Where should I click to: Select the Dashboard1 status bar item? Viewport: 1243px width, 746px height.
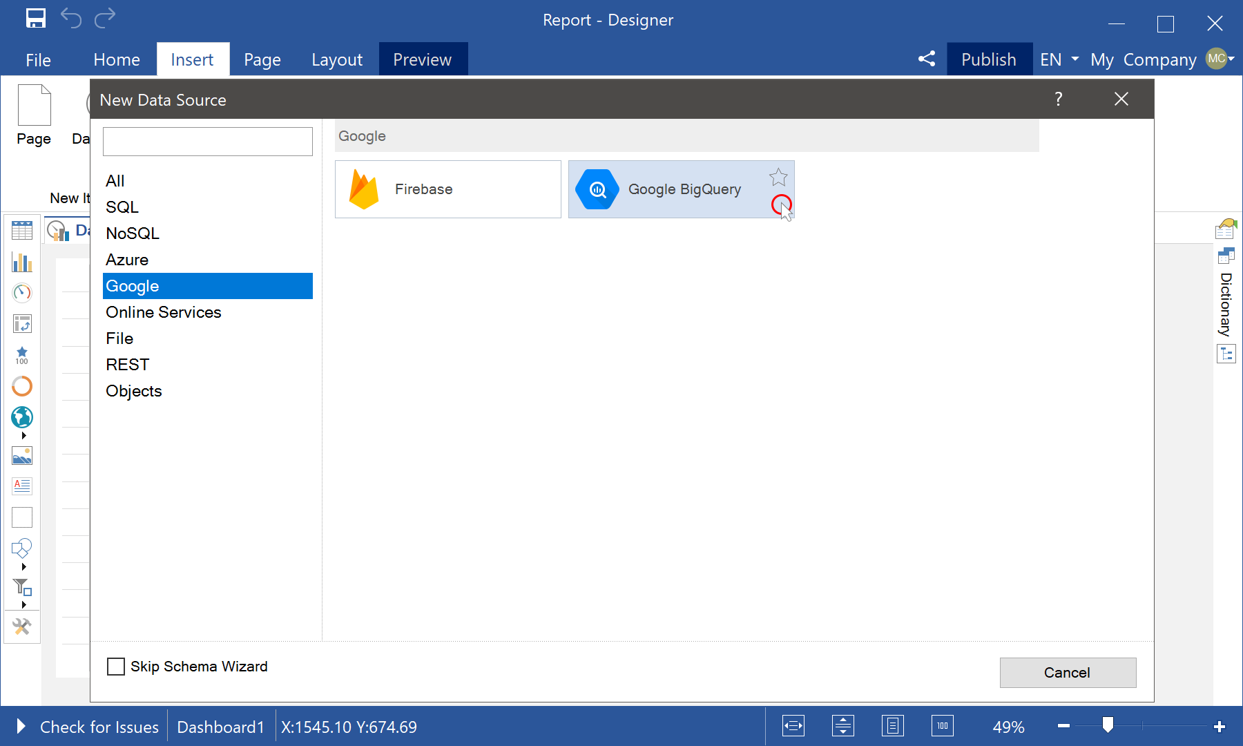pos(221,727)
